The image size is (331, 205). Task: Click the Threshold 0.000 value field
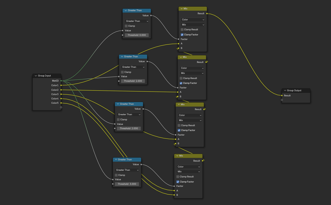137,35
